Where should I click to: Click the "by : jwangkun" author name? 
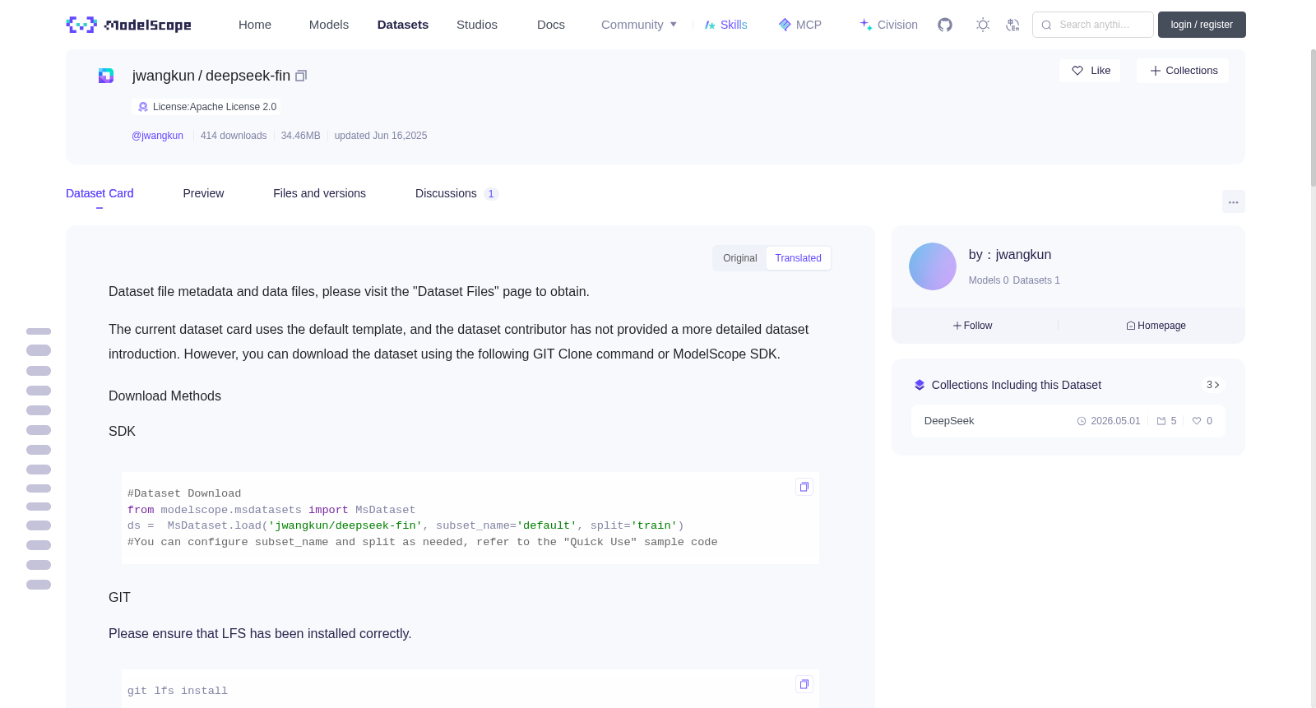(x=1010, y=255)
